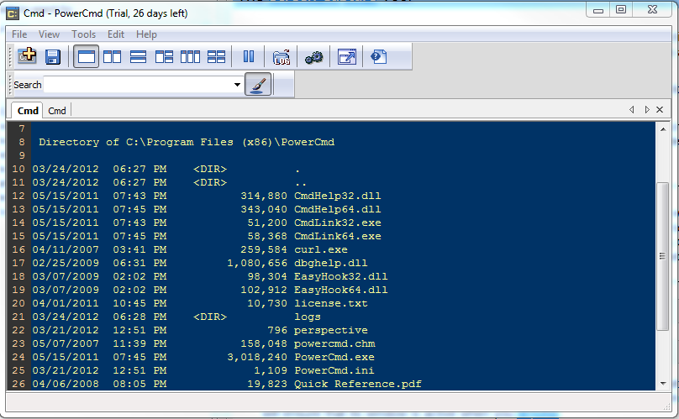
Task: Minimize the PowerCmd window
Action: (598, 10)
